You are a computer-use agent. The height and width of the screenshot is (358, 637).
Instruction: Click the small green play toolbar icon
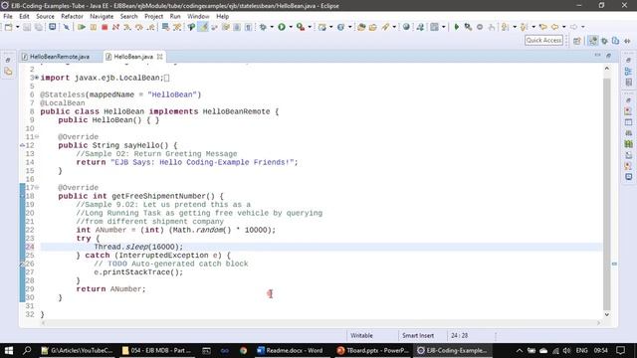pos(456,27)
